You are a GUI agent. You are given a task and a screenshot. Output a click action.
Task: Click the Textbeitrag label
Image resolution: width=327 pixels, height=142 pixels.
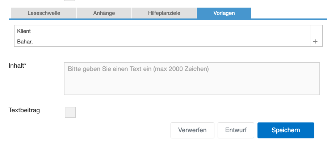coord(24,110)
